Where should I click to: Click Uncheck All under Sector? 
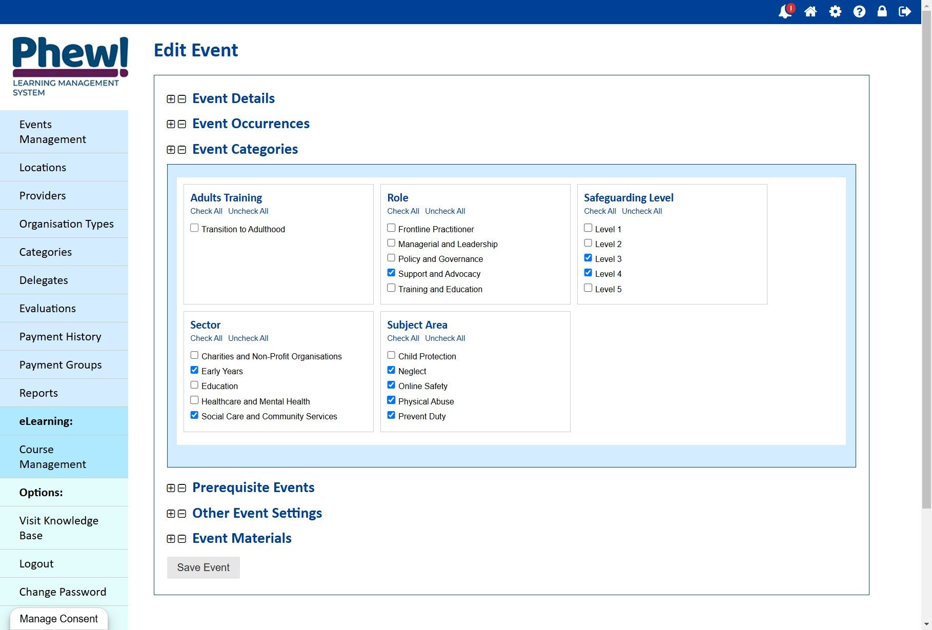pyautogui.click(x=248, y=338)
